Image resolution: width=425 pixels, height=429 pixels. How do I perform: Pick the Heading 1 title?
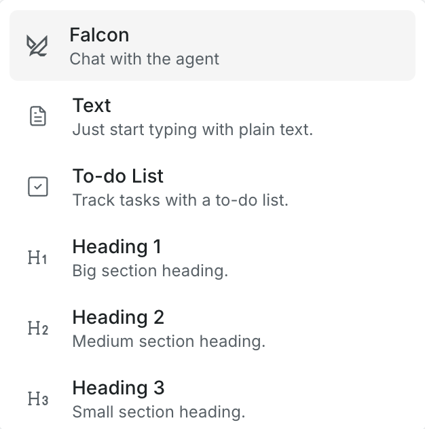(117, 247)
